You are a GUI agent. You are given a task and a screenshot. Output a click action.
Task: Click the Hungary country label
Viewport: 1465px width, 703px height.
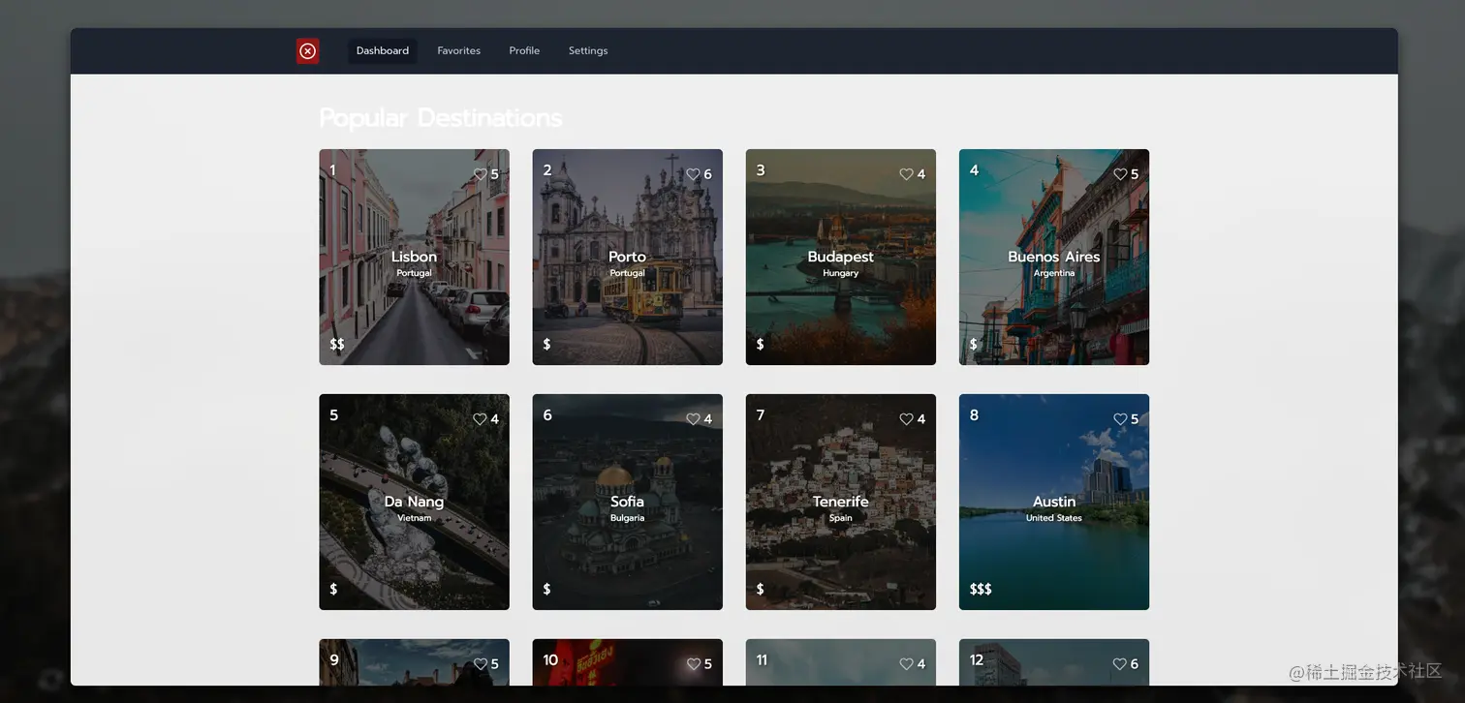click(x=840, y=274)
